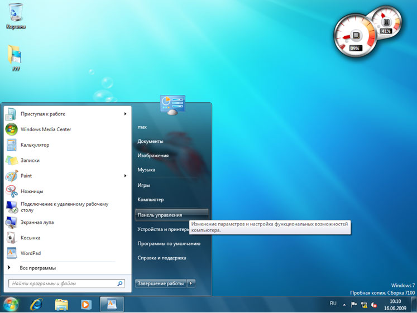Viewport: 417px width, 313px height.
Task: Expand 'Все программы' list
Action: click(x=37, y=268)
